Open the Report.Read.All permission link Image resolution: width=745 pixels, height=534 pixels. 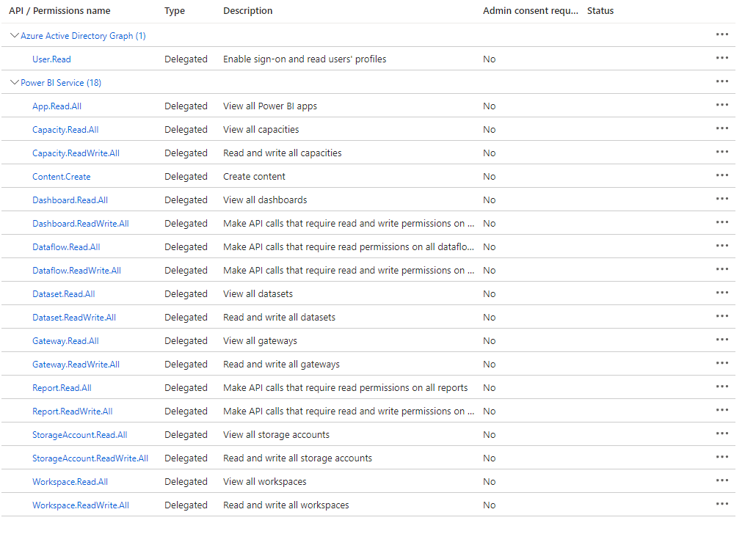(62, 388)
